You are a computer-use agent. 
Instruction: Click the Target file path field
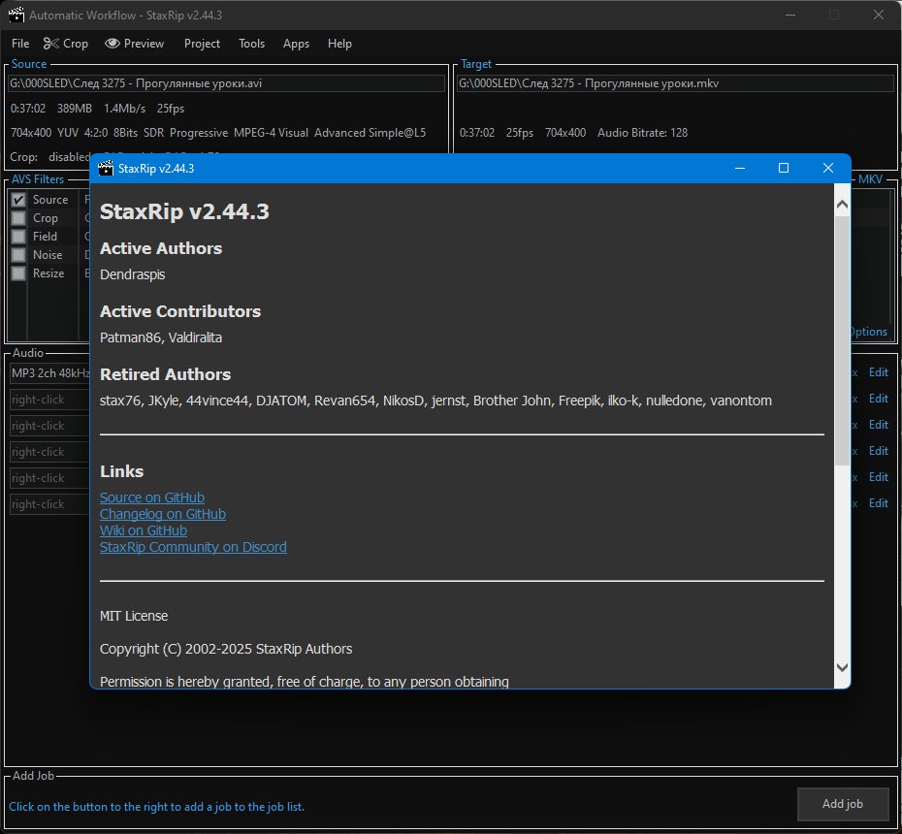click(675, 83)
